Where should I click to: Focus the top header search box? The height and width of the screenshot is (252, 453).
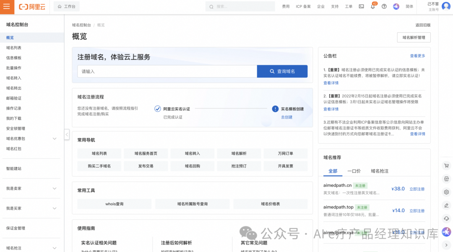click(240, 6)
